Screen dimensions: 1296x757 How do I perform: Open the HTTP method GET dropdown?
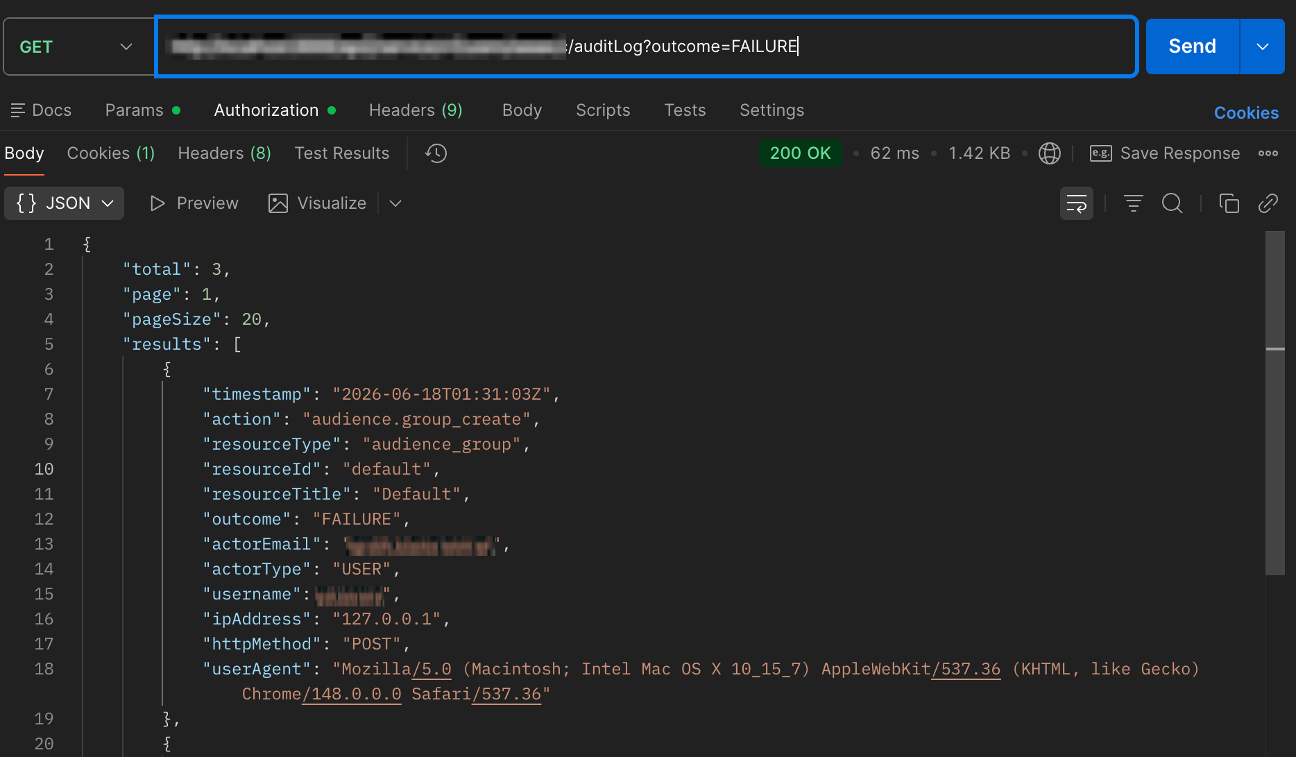(78, 46)
